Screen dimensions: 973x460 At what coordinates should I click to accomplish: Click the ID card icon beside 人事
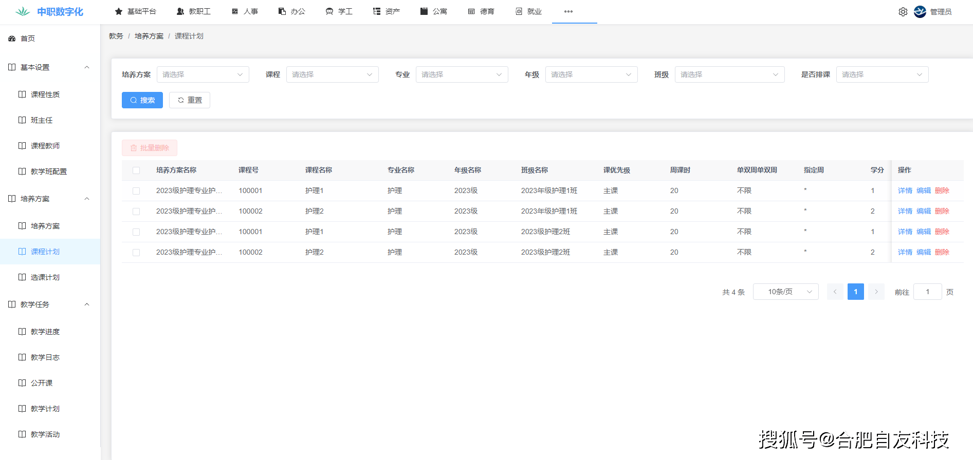pos(235,11)
